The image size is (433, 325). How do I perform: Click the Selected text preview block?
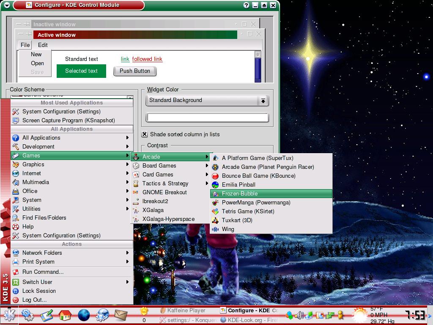click(x=81, y=71)
